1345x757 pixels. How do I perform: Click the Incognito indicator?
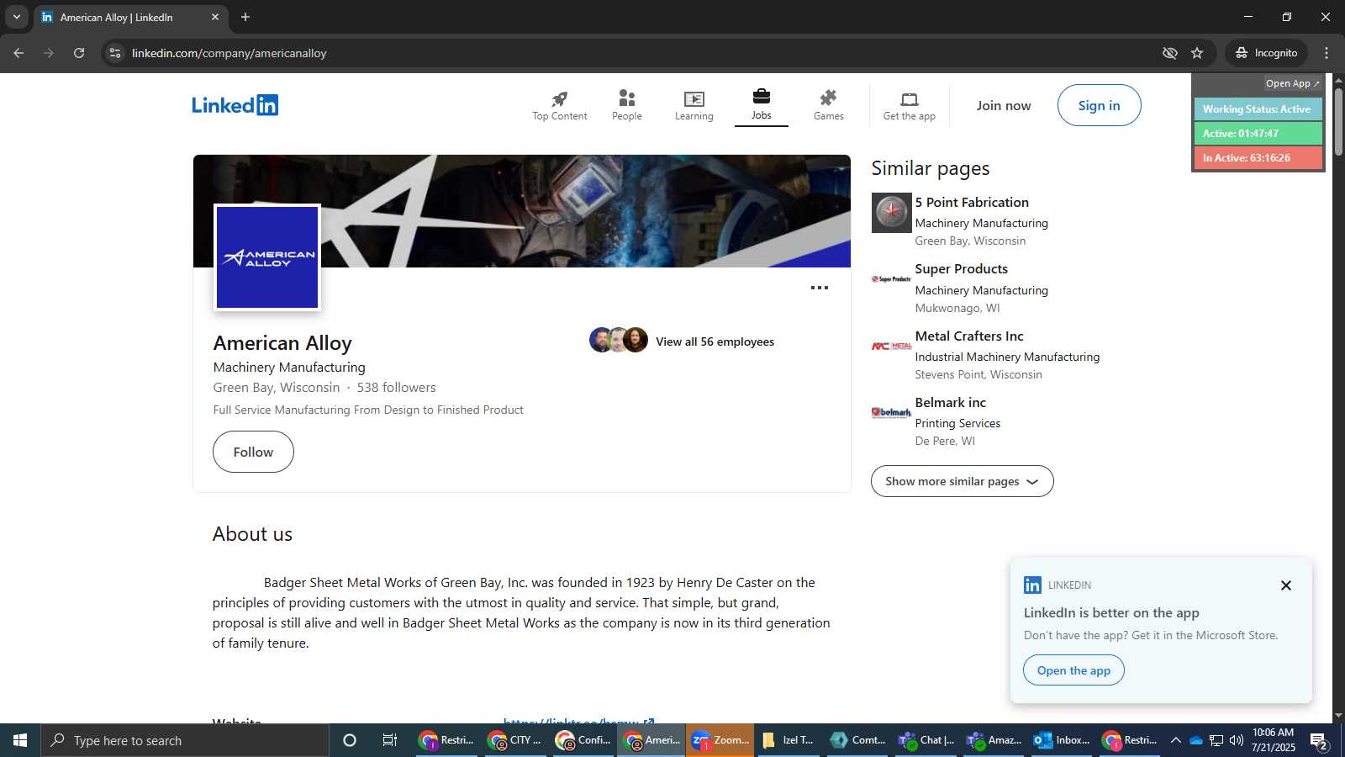point(1266,53)
